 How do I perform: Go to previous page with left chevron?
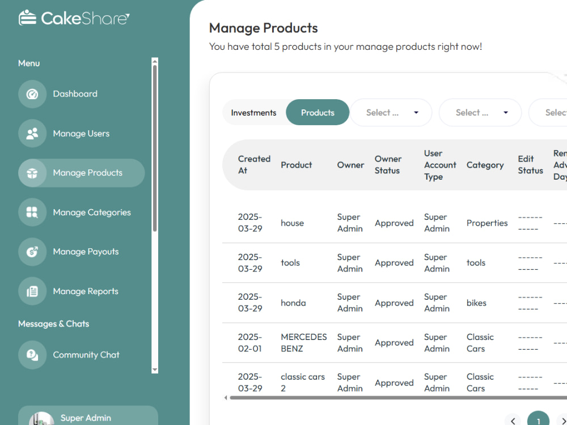[x=513, y=420]
